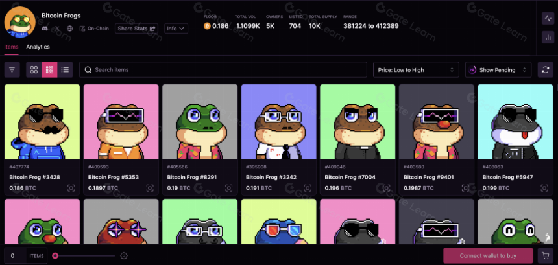The image size is (558, 265).
Task: Click the Search items field
Action: point(223,69)
